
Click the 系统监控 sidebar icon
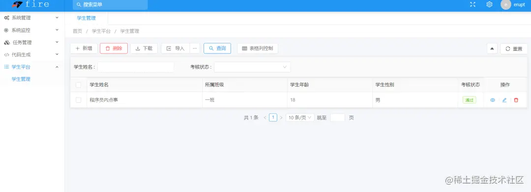6,30
